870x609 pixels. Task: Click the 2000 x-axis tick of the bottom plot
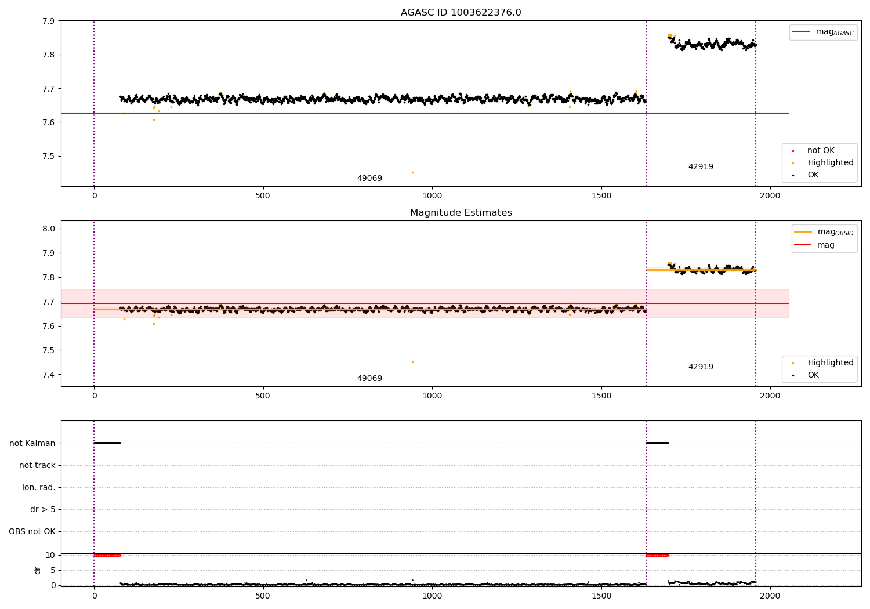point(770,596)
